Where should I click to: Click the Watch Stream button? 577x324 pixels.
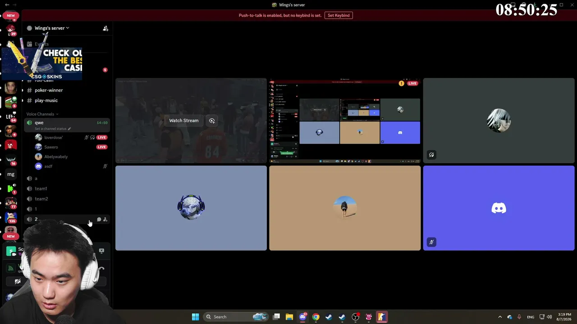pyautogui.click(x=184, y=121)
